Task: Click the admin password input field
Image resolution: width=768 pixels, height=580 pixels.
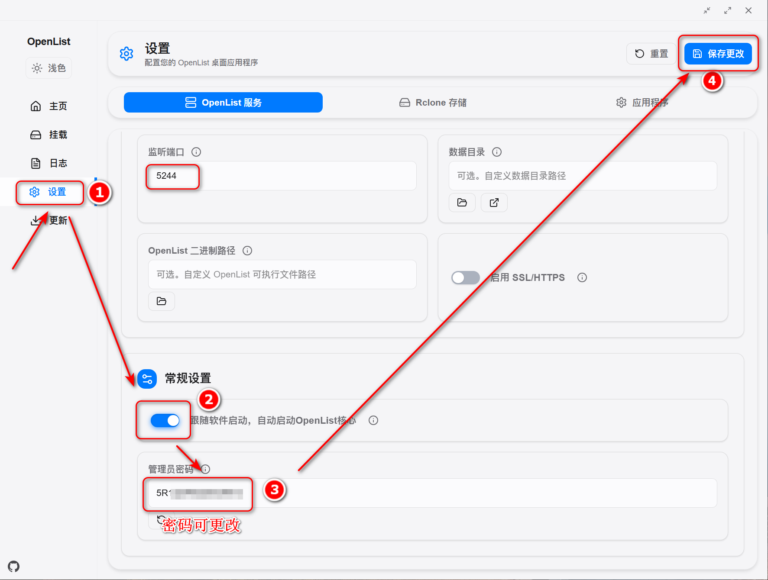Action: [x=197, y=493]
